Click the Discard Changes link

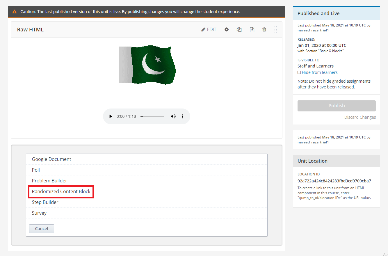(x=360, y=117)
